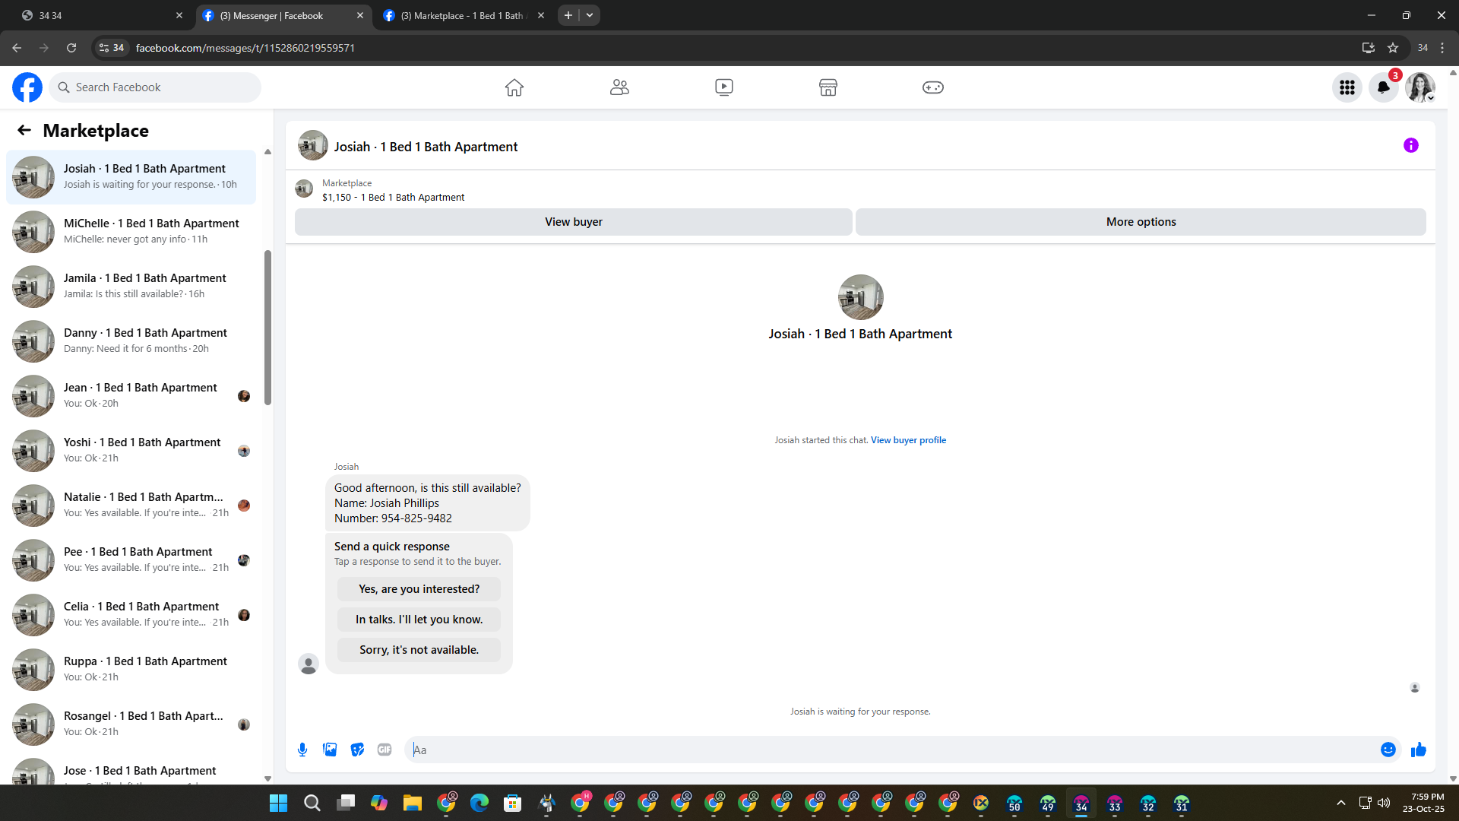Open the browser tab search dropdown
This screenshot has height=821, width=1459.
coord(590,15)
